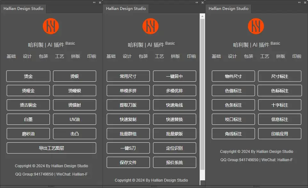The image size is (308, 188).
Task: Switch to 基础 tab in middle panel
Action: tap(111, 56)
